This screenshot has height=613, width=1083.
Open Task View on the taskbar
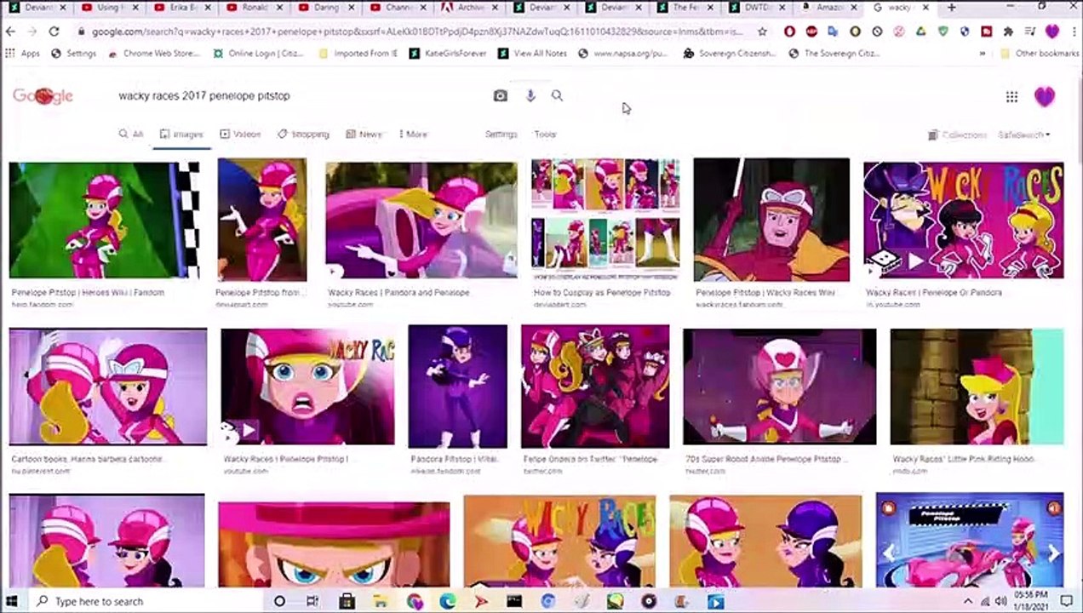pos(312,601)
